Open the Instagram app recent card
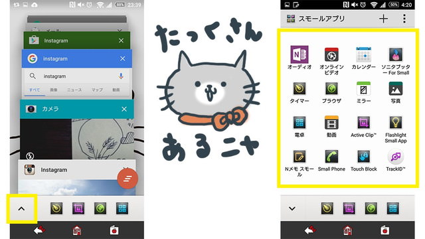 click(x=77, y=170)
